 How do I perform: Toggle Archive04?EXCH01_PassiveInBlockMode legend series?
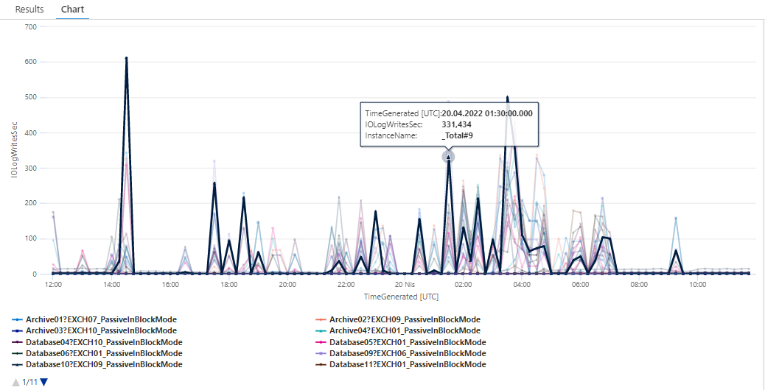pos(398,331)
